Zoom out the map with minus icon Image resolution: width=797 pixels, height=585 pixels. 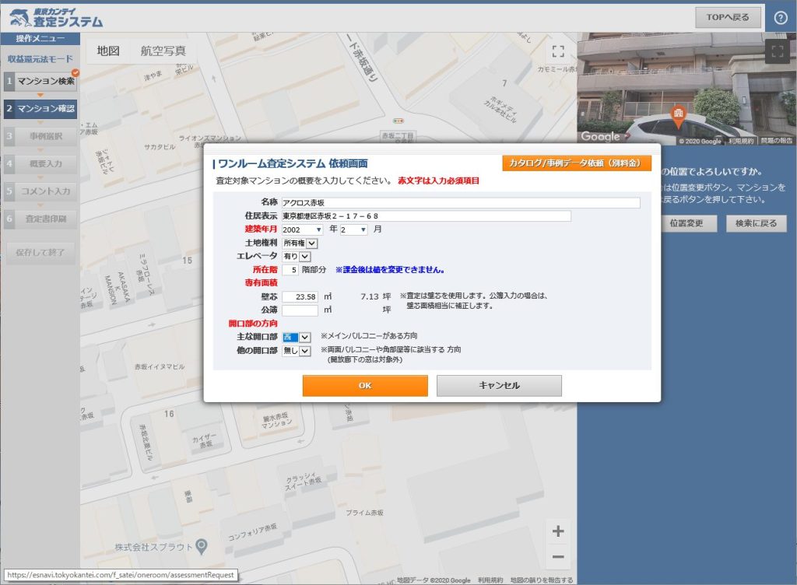(558, 557)
